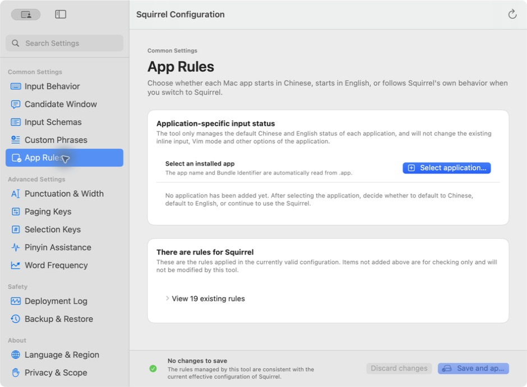
Task: Click the chart icon beside Word Frequency
Action: [x=16, y=265]
